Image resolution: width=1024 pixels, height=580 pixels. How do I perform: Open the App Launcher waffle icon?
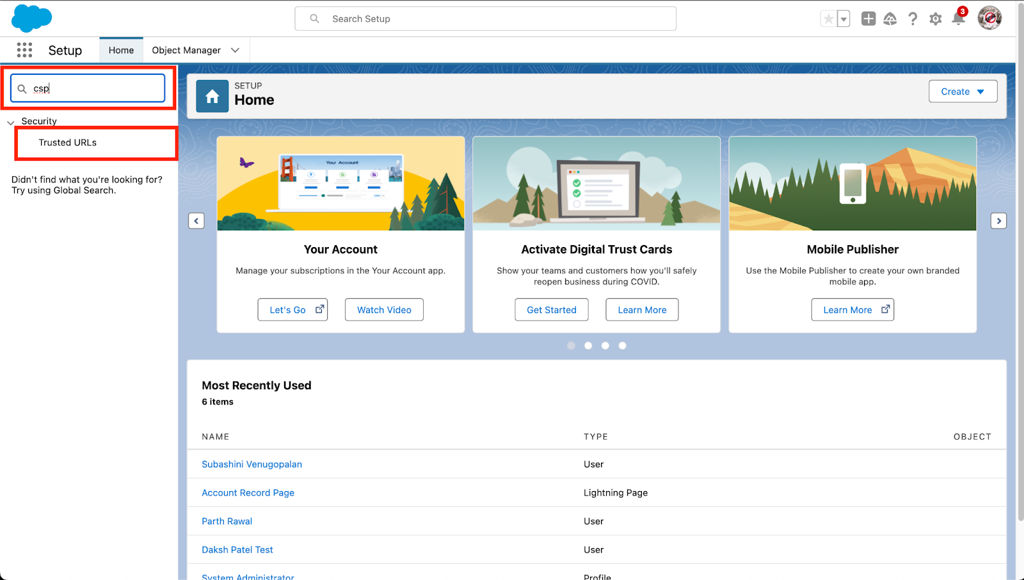click(x=24, y=49)
